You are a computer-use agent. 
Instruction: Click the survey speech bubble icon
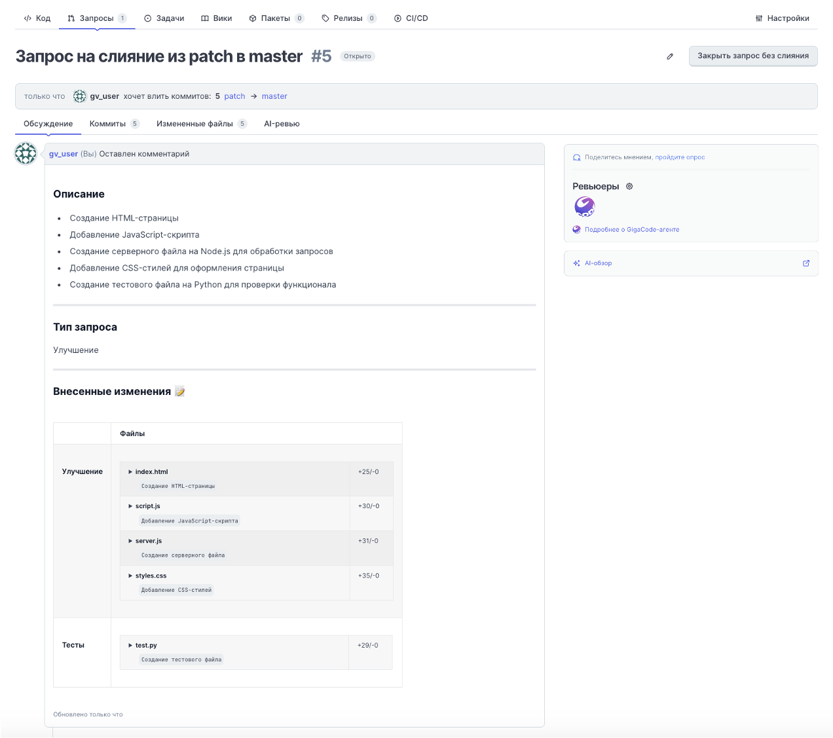[576, 157]
